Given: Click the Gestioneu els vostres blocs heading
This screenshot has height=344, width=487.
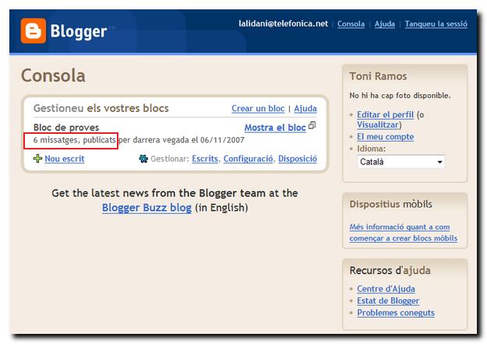Looking at the screenshot, I should click(101, 108).
